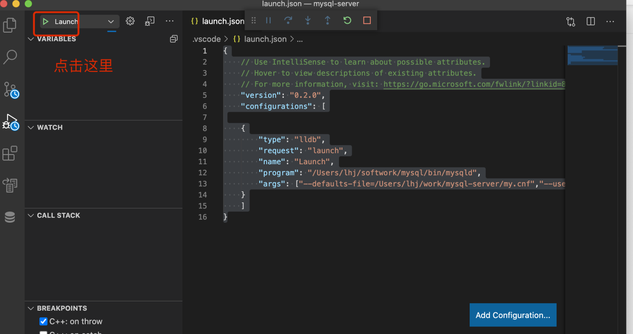Click the "configurations" key text
This screenshot has height=334, width=633.
276,106
